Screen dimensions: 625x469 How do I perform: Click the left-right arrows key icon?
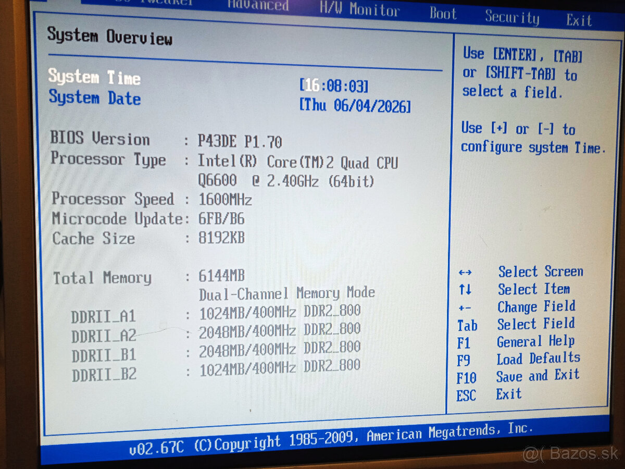(465, 273)
